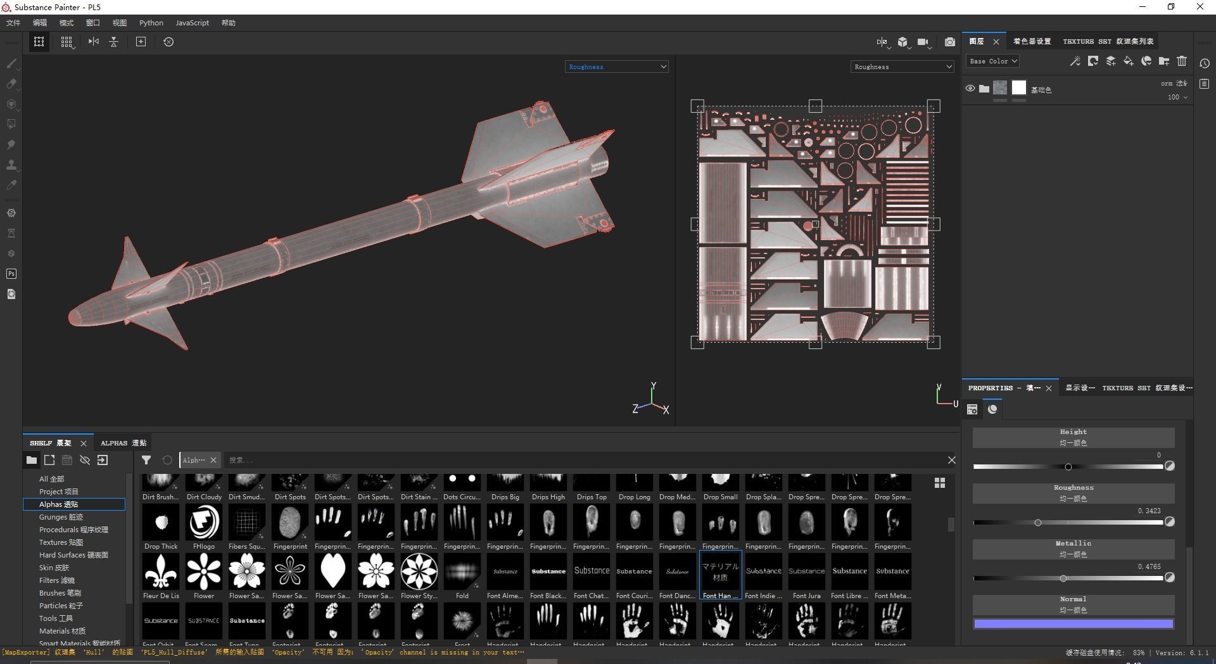
Task: Select the Projection tool
Action: point(11,104)
